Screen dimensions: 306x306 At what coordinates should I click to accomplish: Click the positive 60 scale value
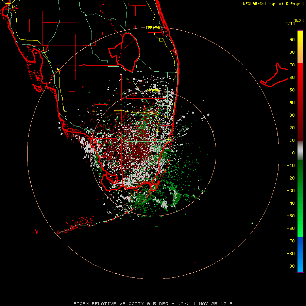click(292, 78)
